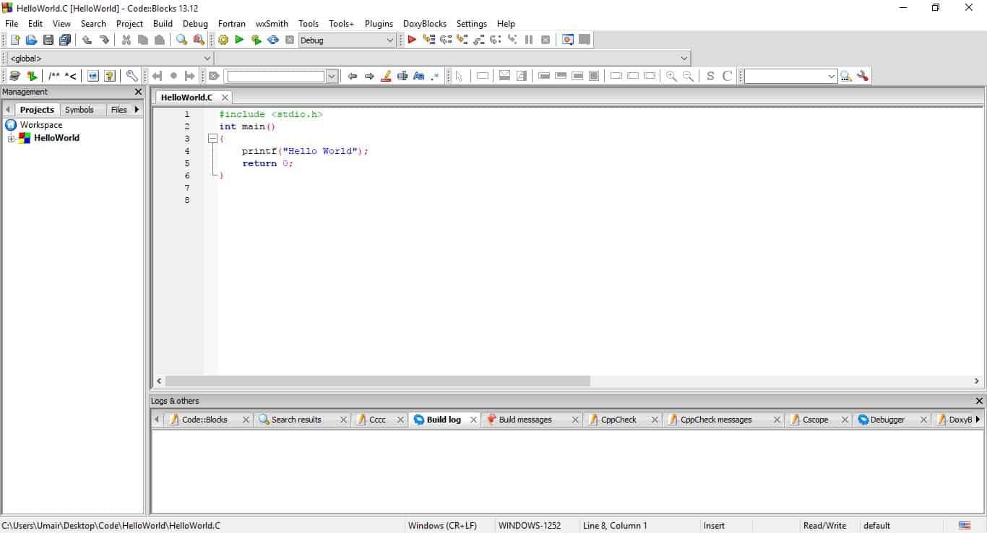Collapse the main() code block fold marker

click(x=213, y=138)
